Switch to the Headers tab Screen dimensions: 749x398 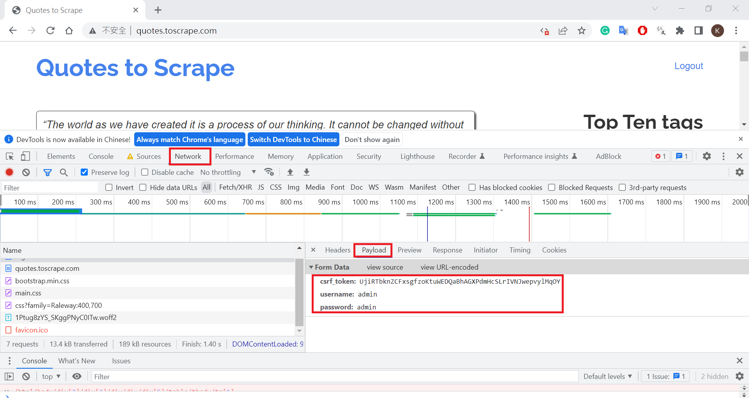click(337, 250)
